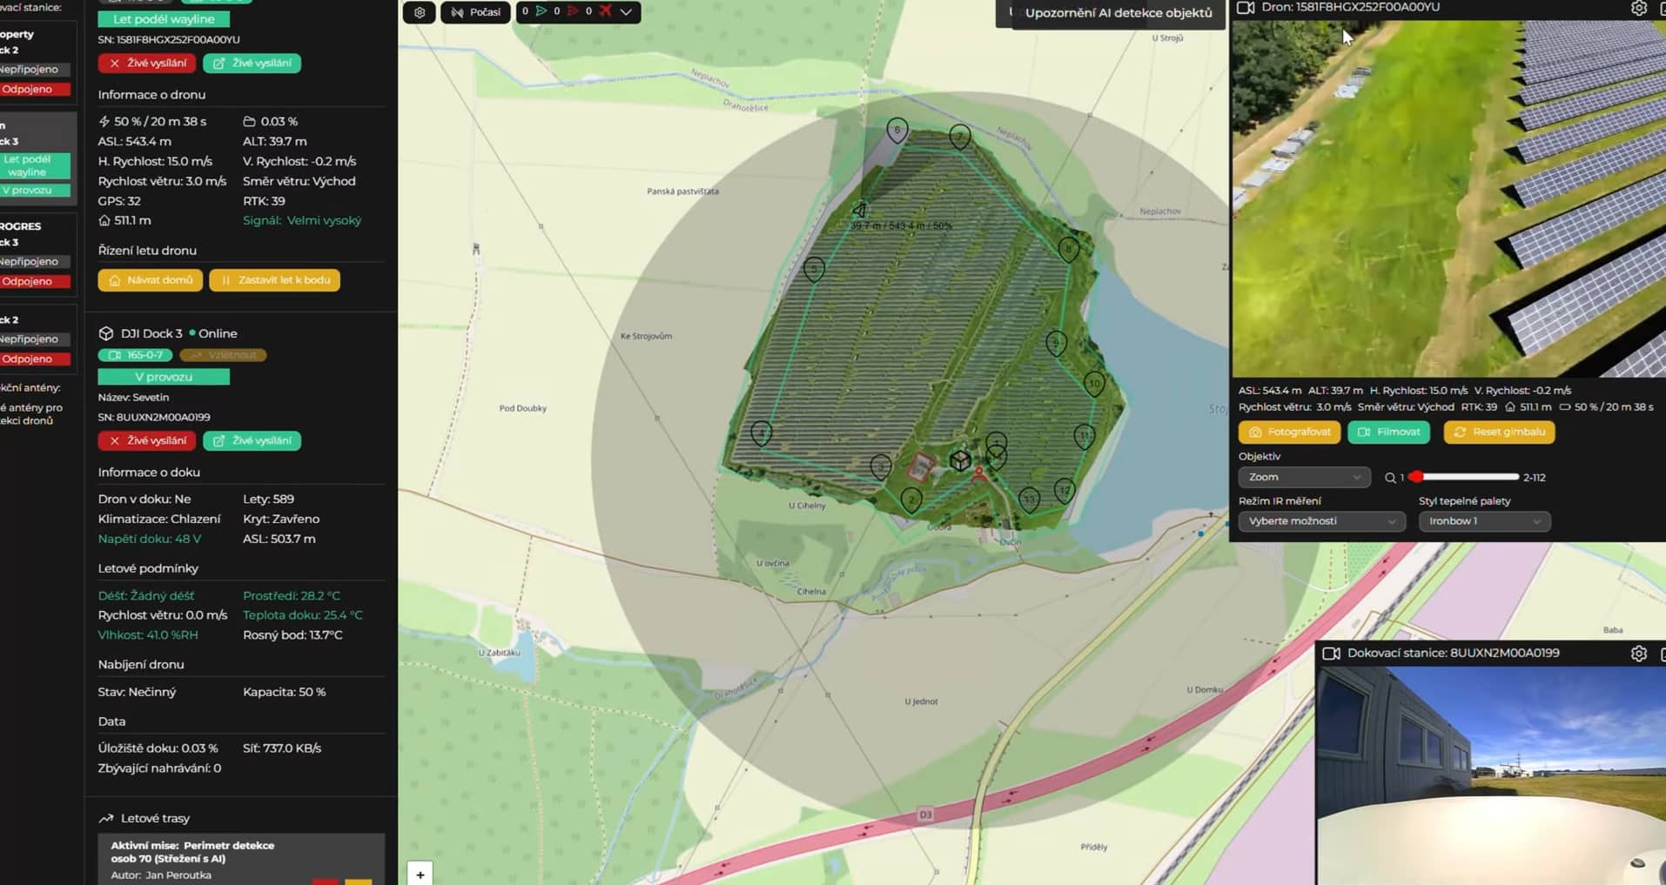Click waypoint 6 marker on map

tap(897, 131)
